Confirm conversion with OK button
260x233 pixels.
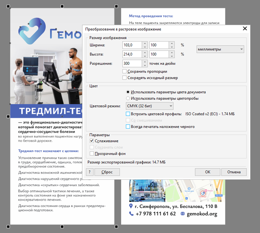[208, 172]
